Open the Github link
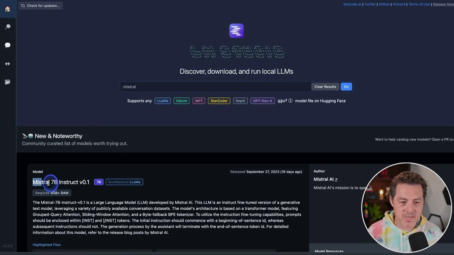The image size is (454, 255). point(384,4)
